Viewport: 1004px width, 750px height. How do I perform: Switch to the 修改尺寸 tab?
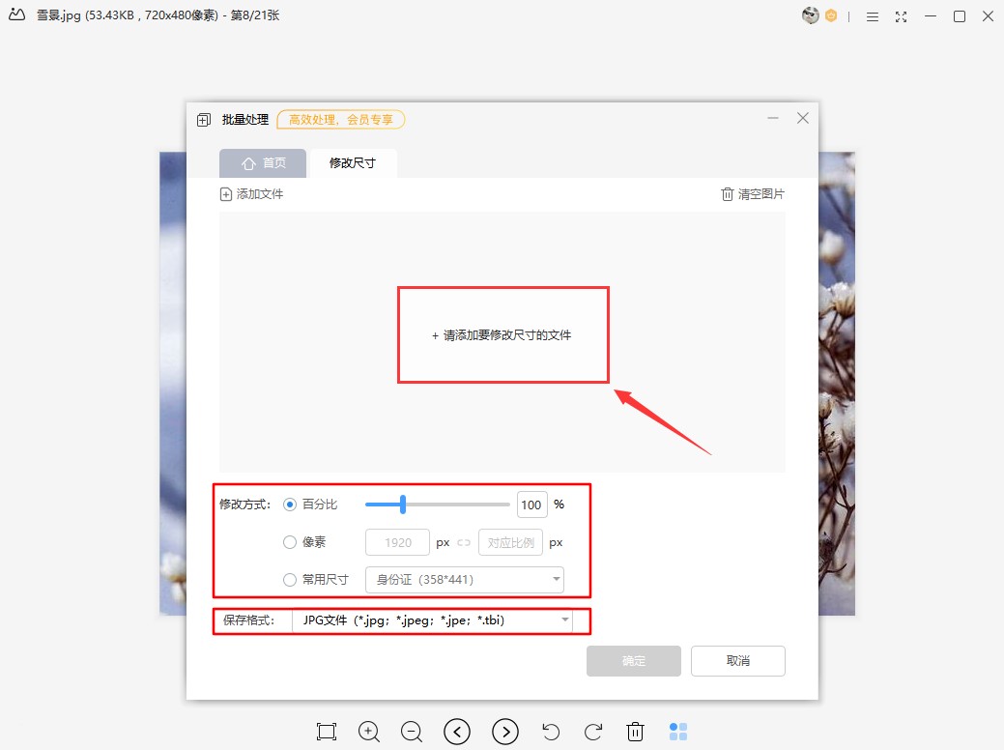coord(353,163)
